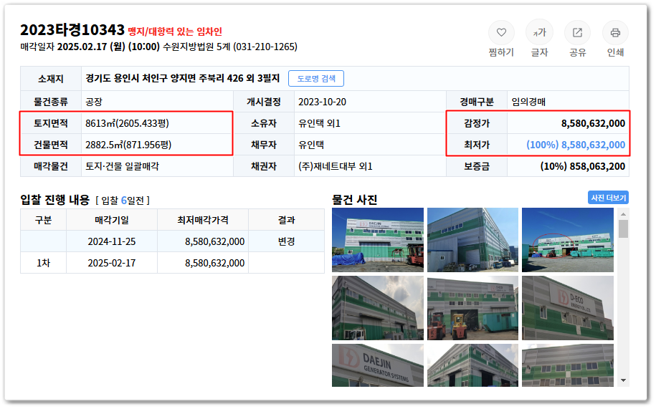Click the 사진 더보기 button
The width and height of the screenshot is (656, 409).
[608, 198]
